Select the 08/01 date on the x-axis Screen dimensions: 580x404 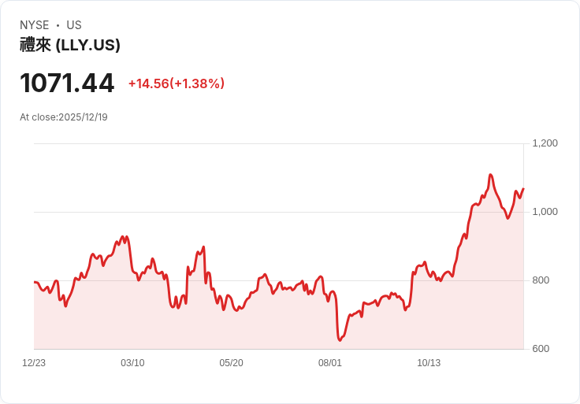[x=330, y=363]
